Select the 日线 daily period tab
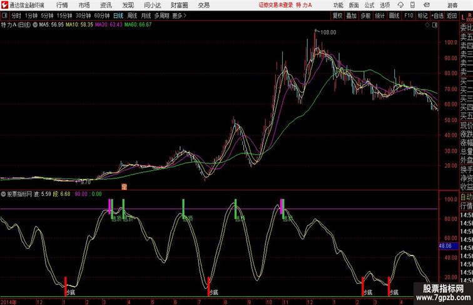The height and width of the screenshot is (305, 473). [x=118, y=16]
